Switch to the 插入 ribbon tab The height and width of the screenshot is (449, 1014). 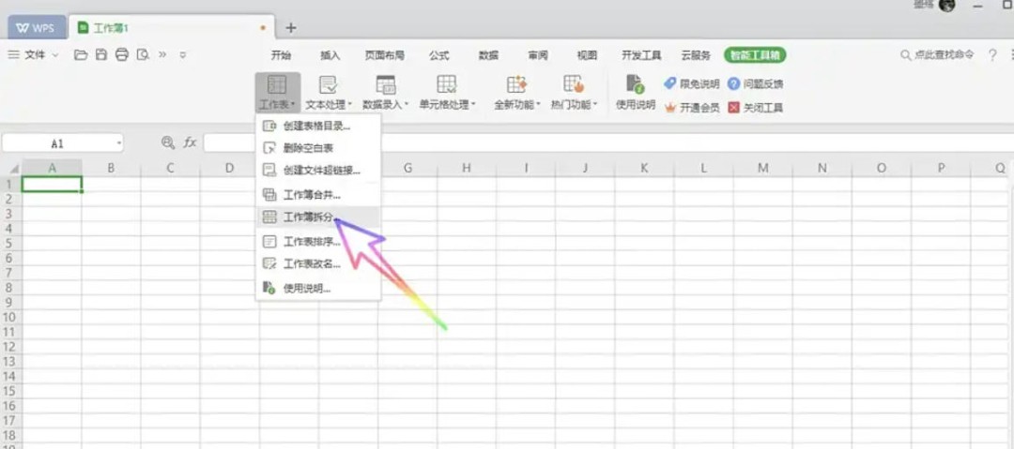tap(330, 55)
